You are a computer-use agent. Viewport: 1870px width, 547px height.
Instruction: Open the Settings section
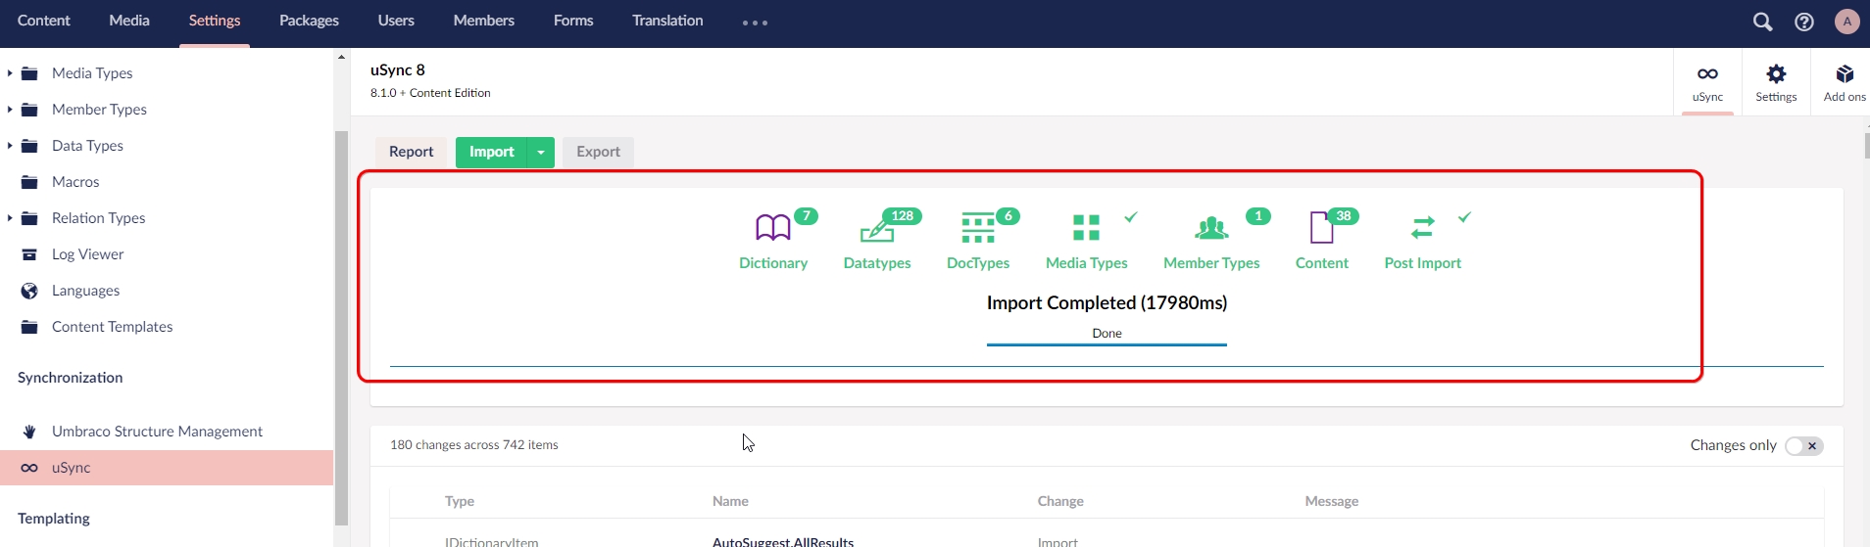tap(215, 21)
